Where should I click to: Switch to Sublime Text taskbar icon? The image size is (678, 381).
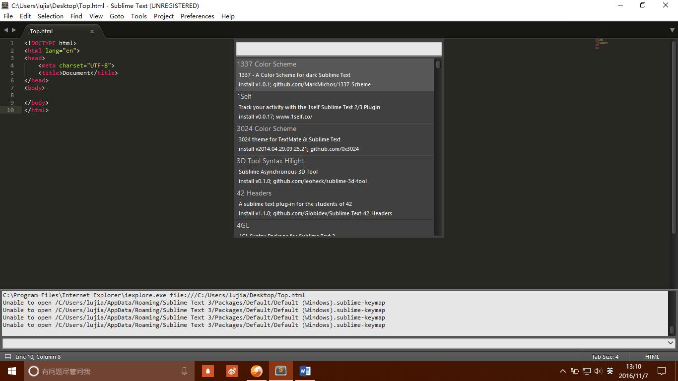tap(281, 371)
